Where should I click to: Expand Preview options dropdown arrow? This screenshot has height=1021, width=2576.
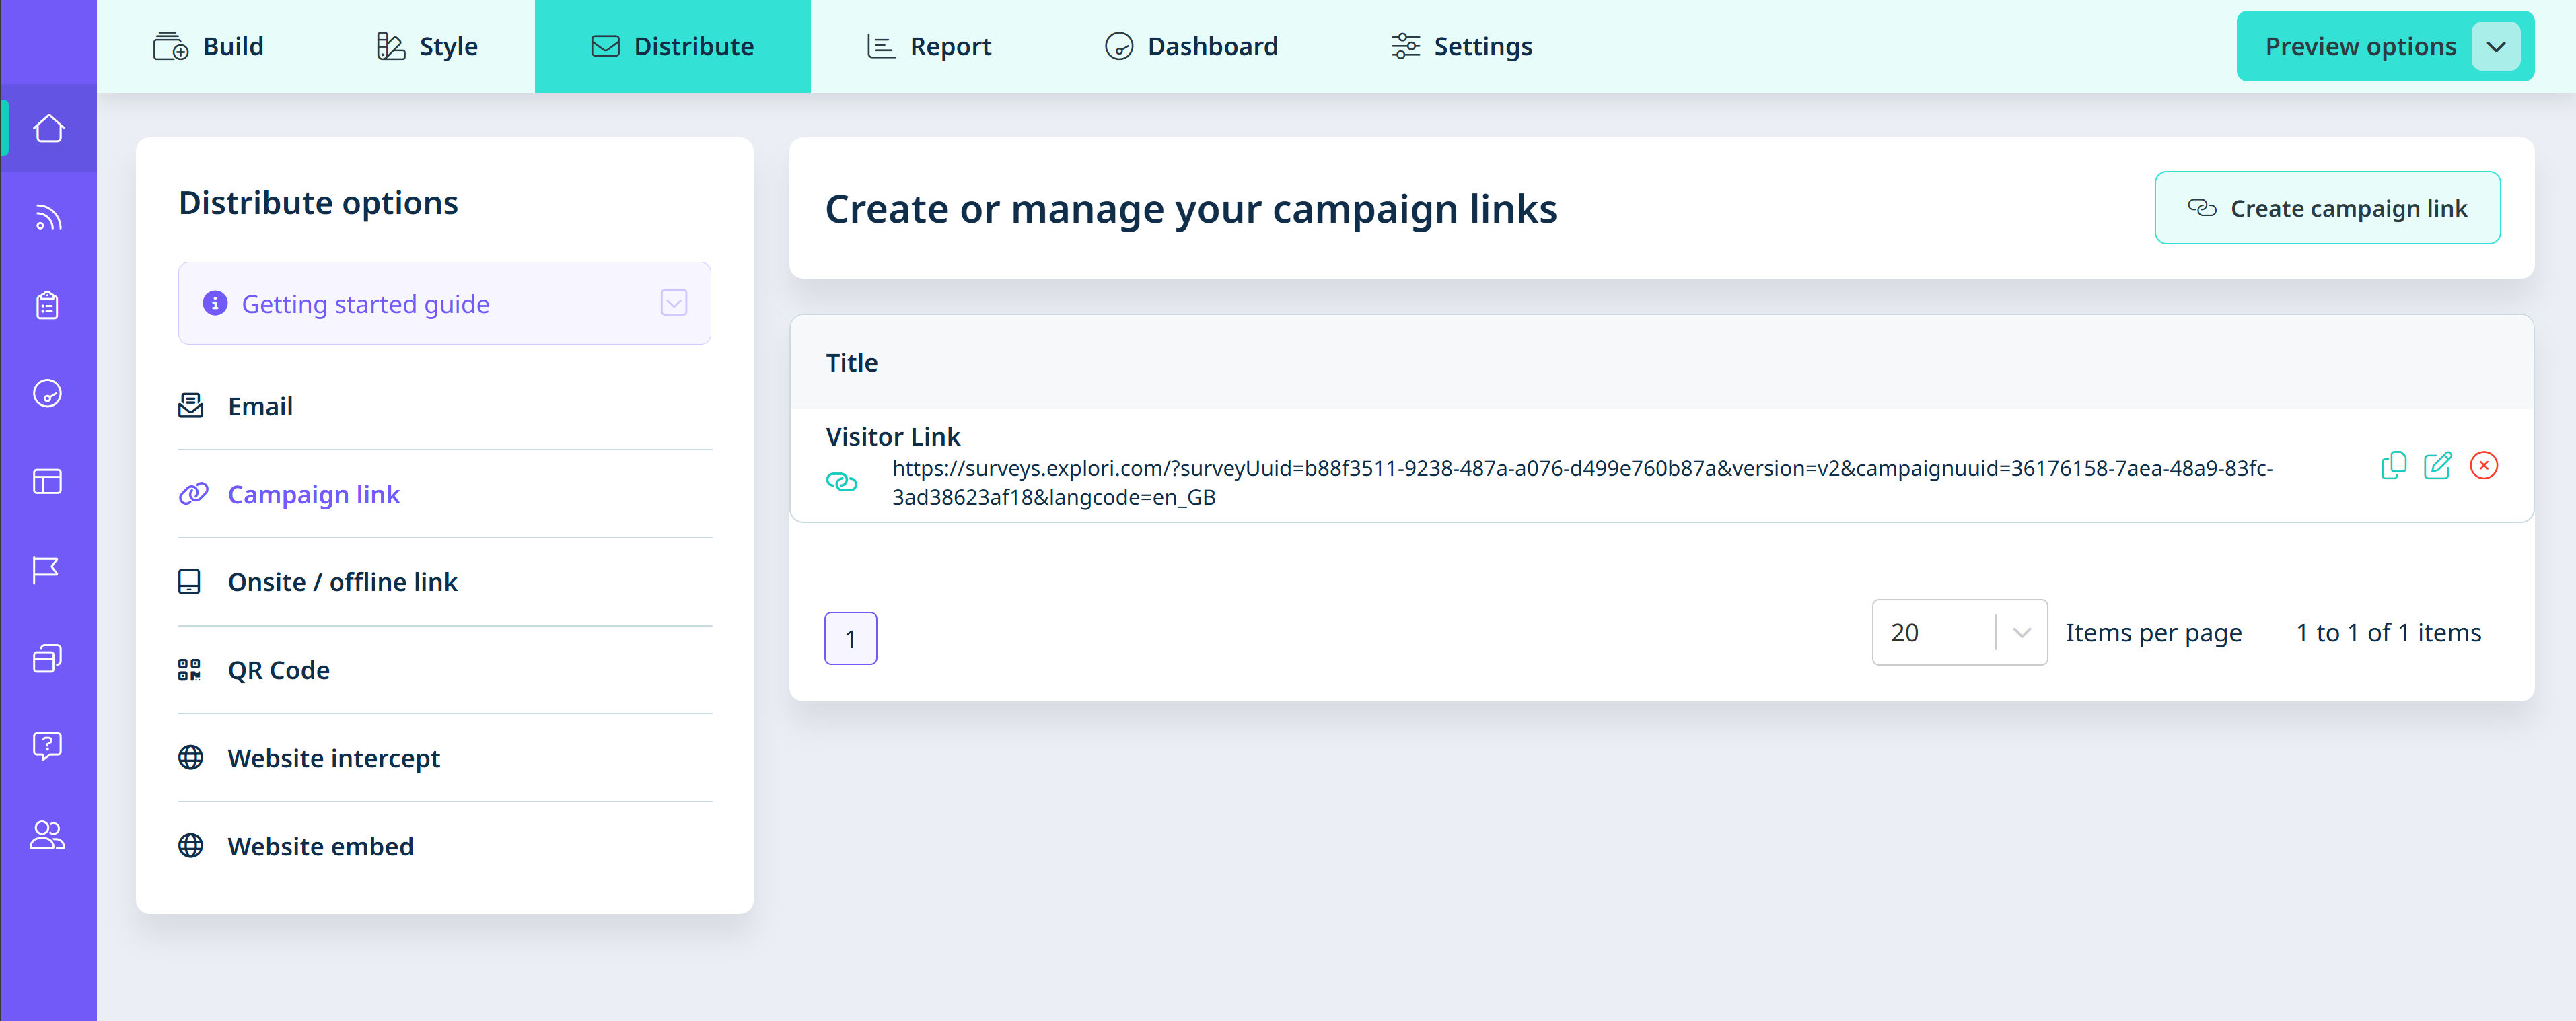click(x=2495, y=47)
